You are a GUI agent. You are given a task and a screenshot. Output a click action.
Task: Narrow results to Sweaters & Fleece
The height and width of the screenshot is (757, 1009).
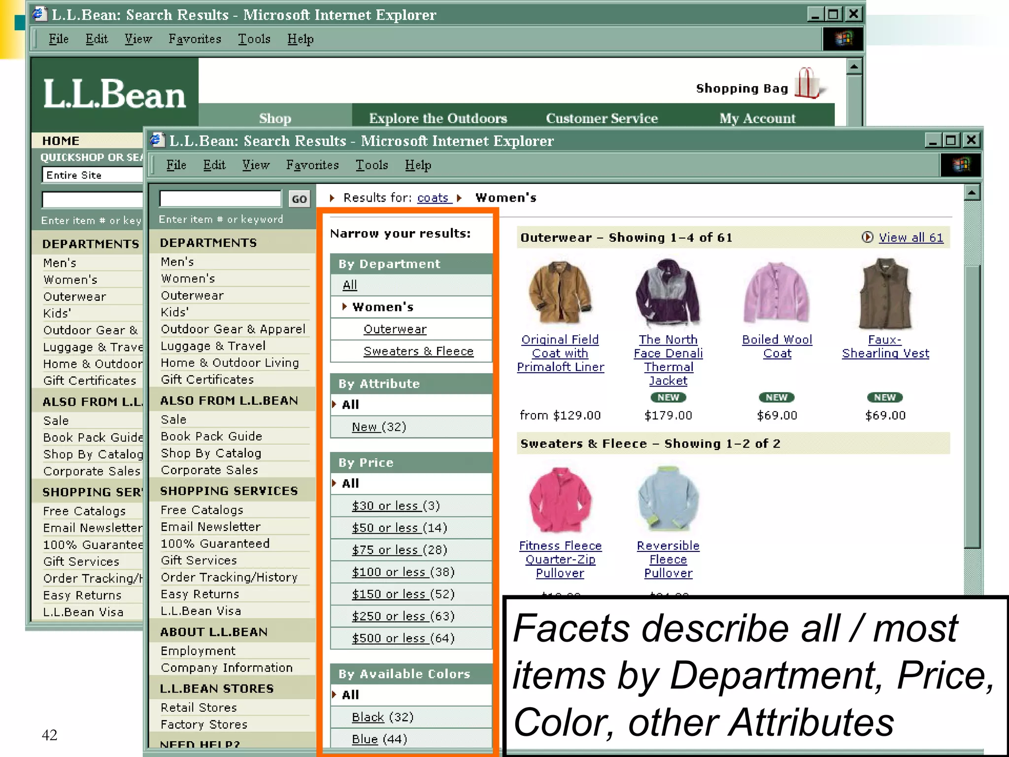coord(418,351)
